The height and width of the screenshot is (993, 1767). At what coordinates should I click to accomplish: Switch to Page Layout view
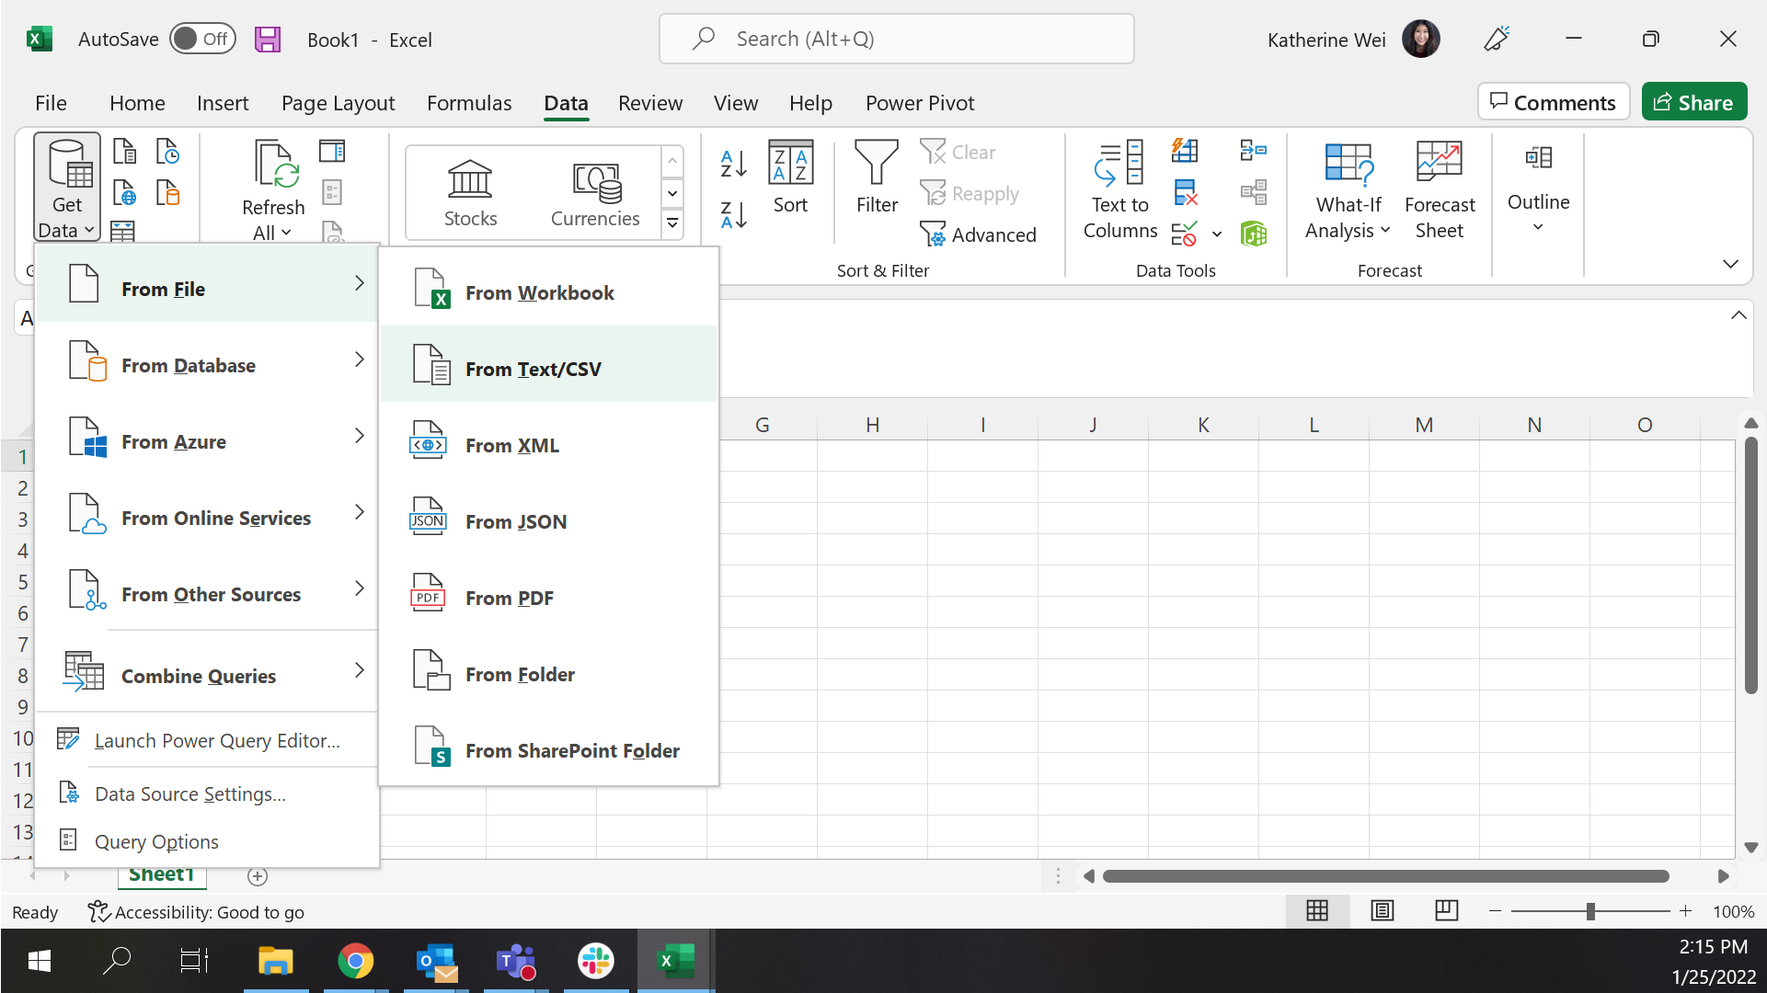[1382, 911]
